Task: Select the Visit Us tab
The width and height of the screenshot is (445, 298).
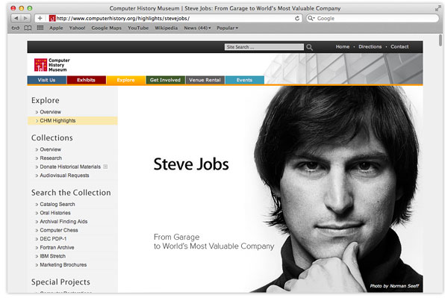Action: (47, 80)
